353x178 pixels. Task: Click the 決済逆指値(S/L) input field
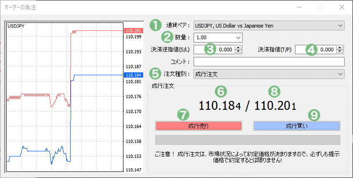pos(214,50)
